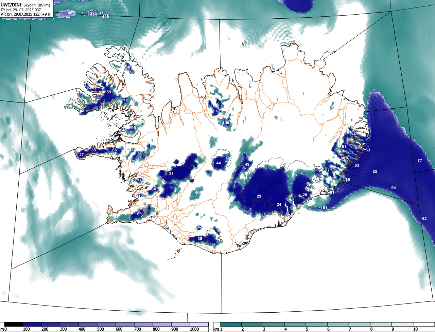Screen dimensions: 435x332
Task: Click the offshore value '142'
Action: [x=423, y=219]
